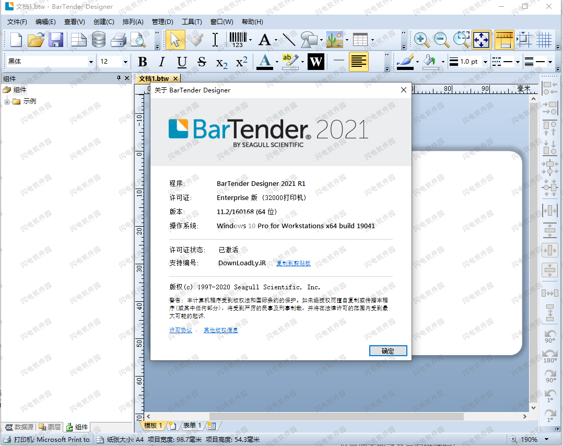Click the 确定 button in the About dialog
Image resolution: width=563 pixels, height=446 pixels.
coord(388,351)
